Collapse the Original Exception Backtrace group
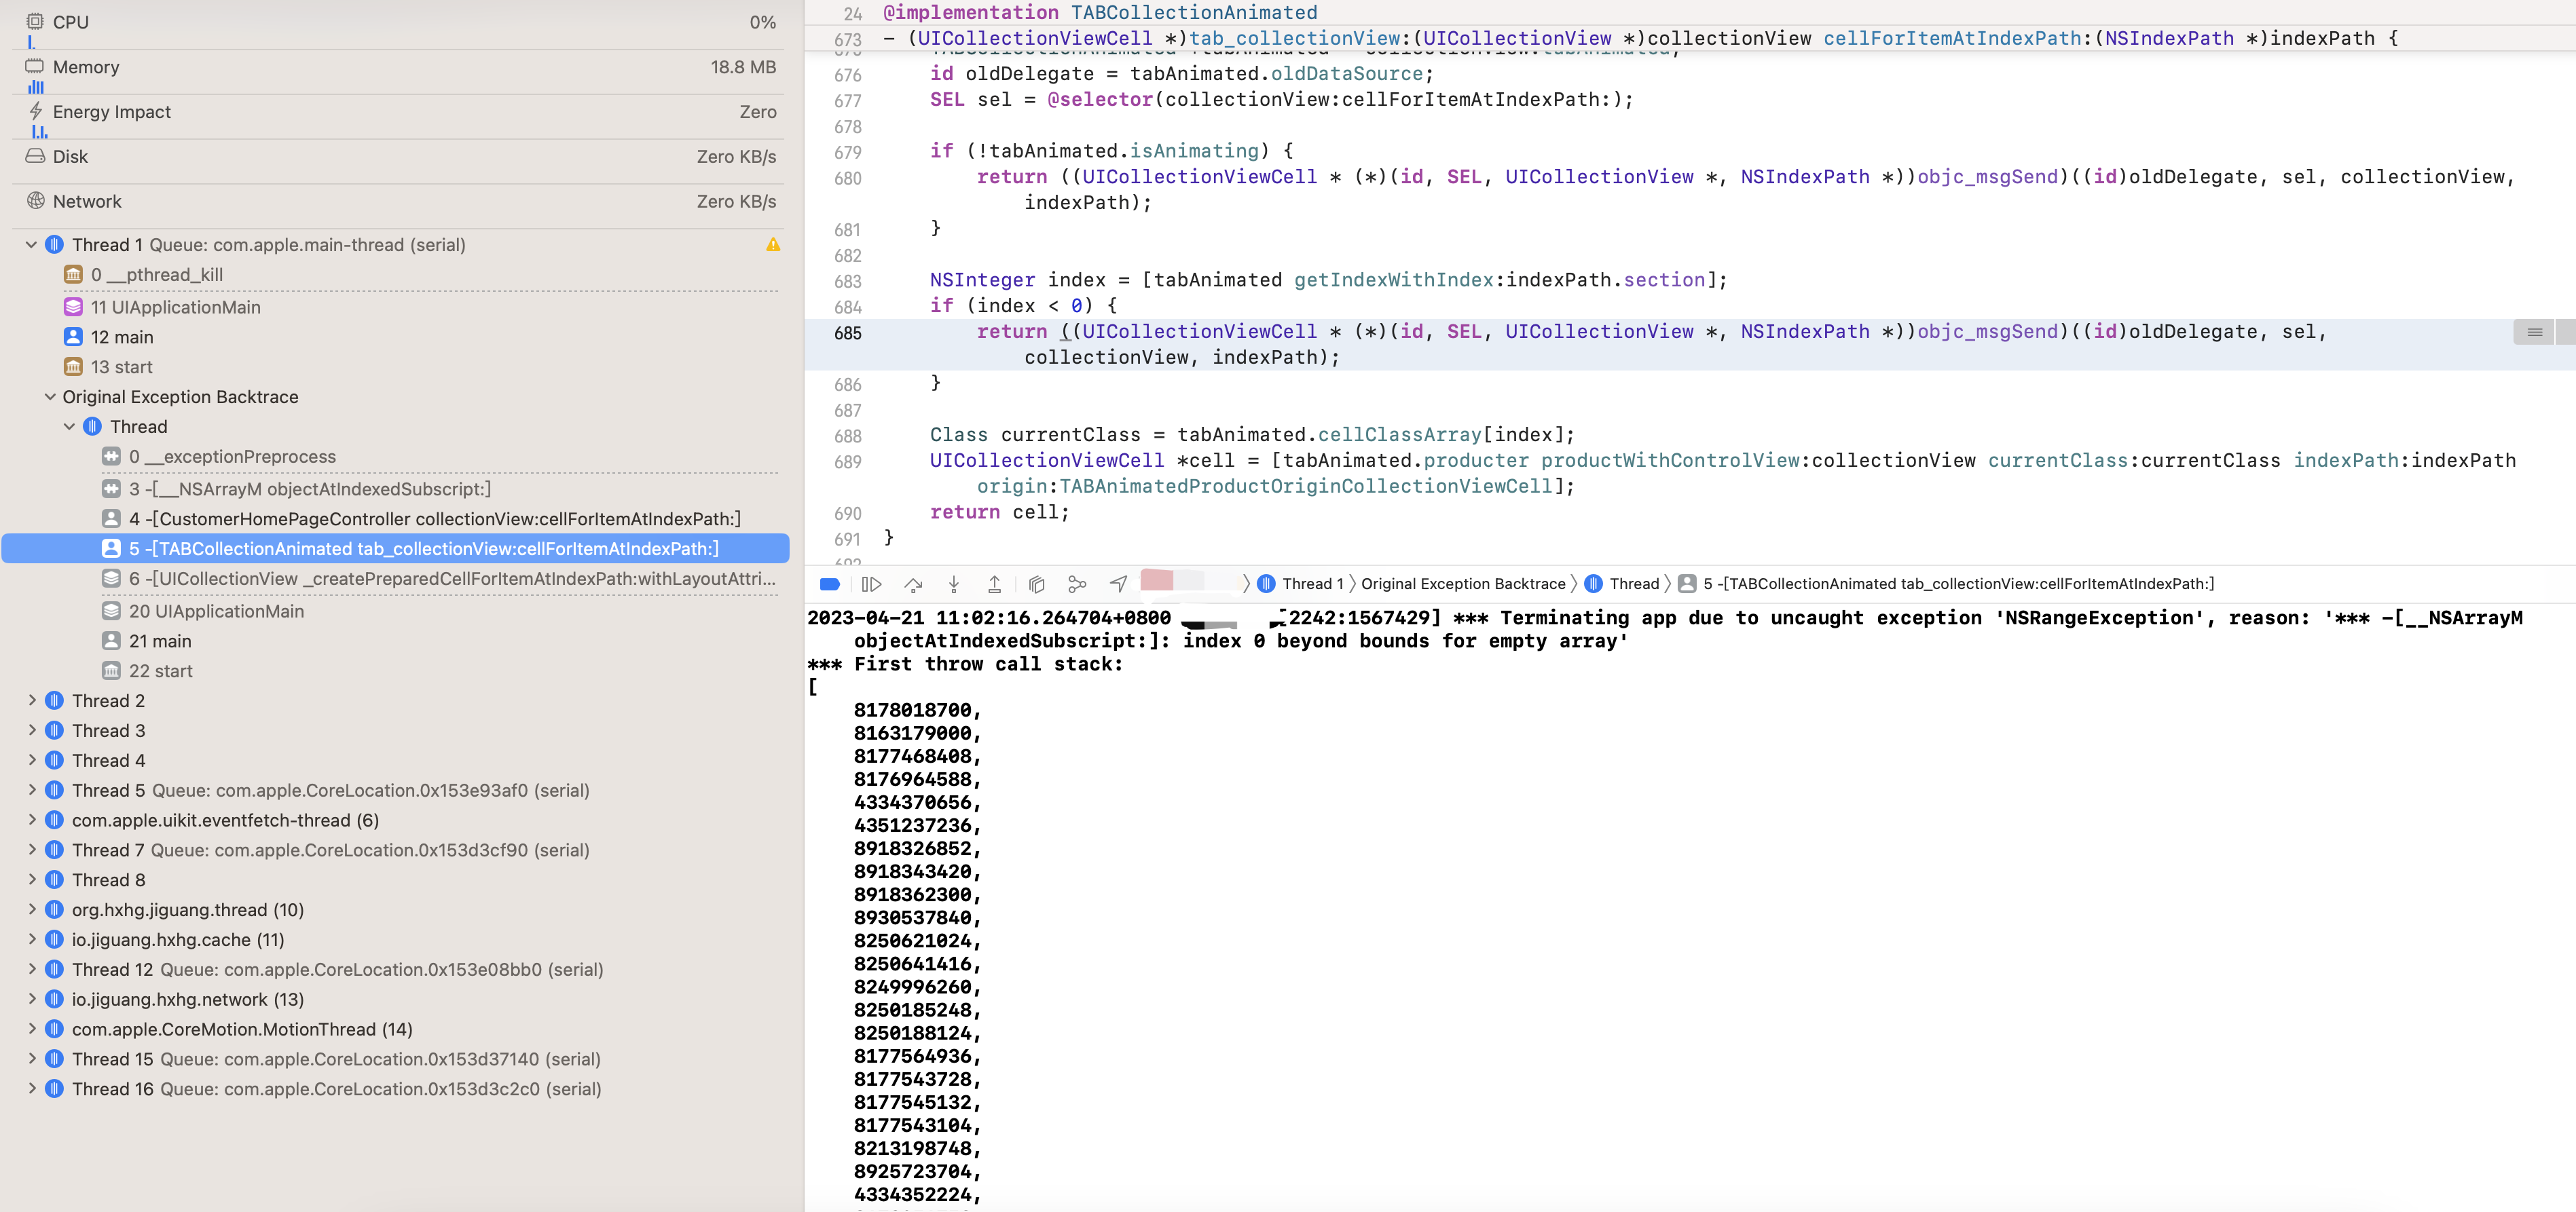Screen dimensions: 2576x1212 click(50, 397)
